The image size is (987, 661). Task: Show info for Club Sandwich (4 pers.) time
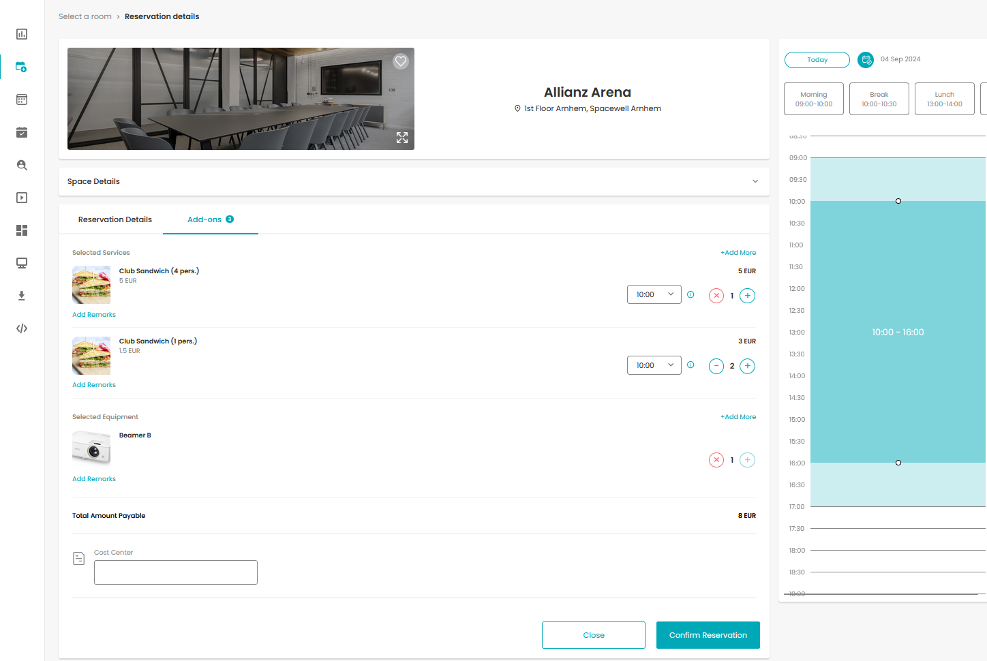(690, 294)
